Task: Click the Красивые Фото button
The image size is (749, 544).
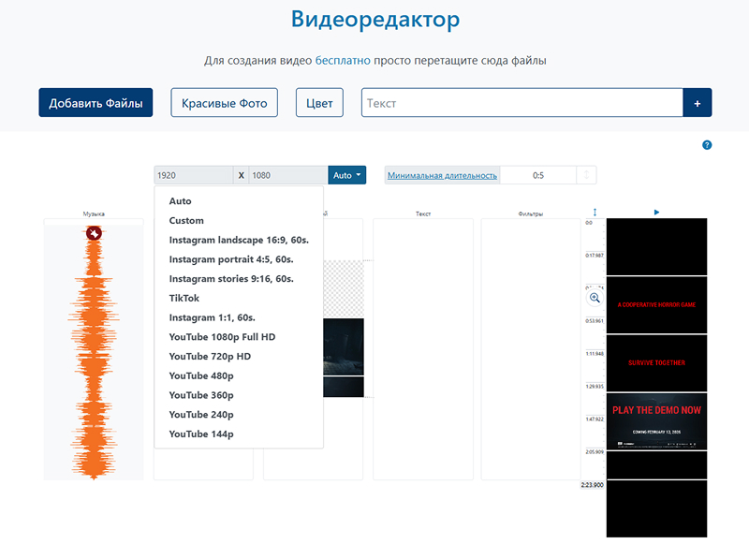Action: pos(225,103)
